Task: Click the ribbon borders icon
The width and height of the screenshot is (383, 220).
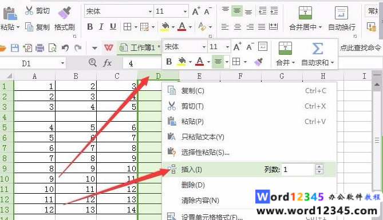Action: (x=127, y=27)
